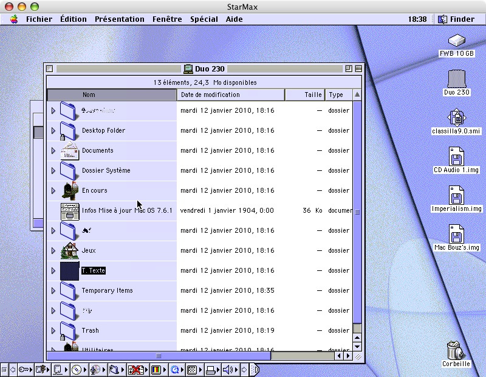486x377 pixels.
Task: Toggle the list sort order button
Action: tap(357, 95)
